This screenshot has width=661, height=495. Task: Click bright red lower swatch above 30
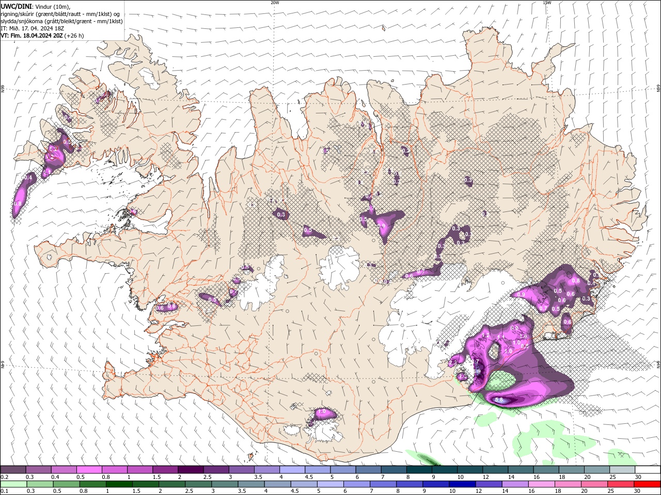click(648, 484)
